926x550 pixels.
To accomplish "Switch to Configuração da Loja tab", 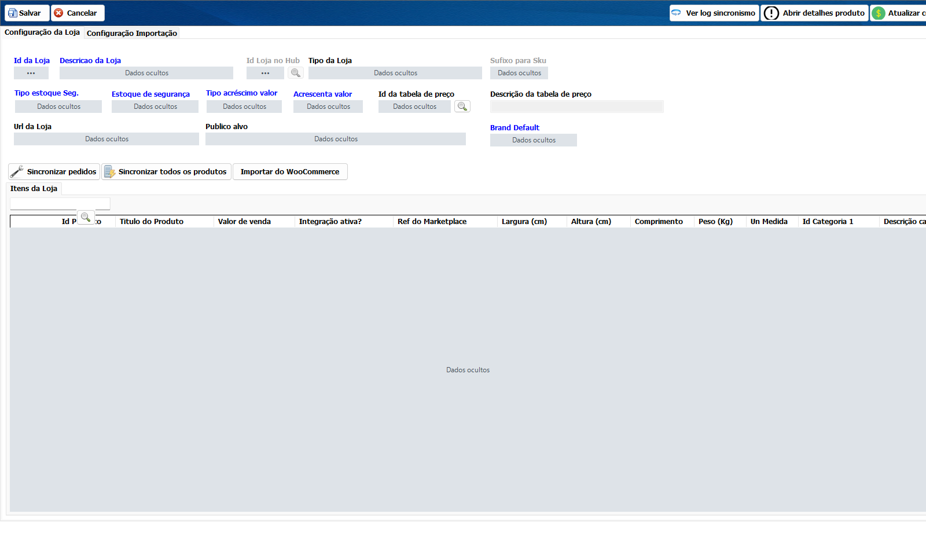I will 42,32.
